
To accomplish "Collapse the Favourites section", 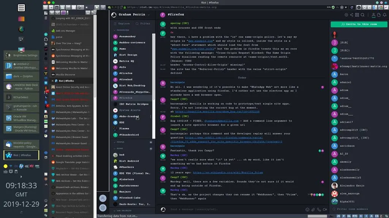I will [x=122, y=30].
